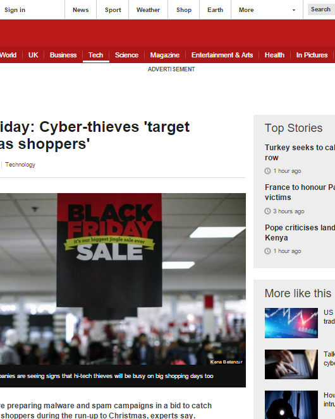Click the stock chart thumbnail
The height and width of the screenshot is (419, 335).
click(291, 323)
